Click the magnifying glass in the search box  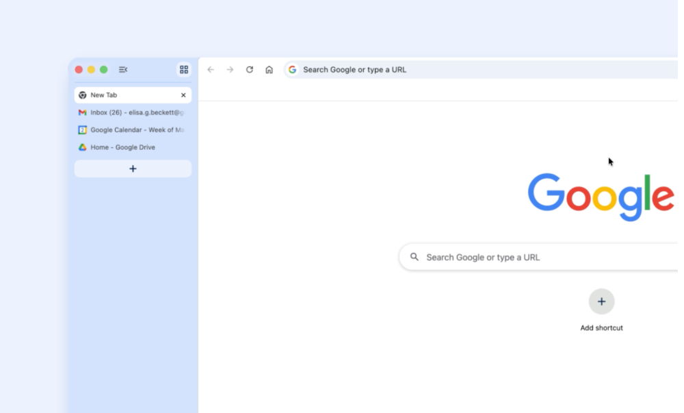pyautogui.click(x=415, y=257)
